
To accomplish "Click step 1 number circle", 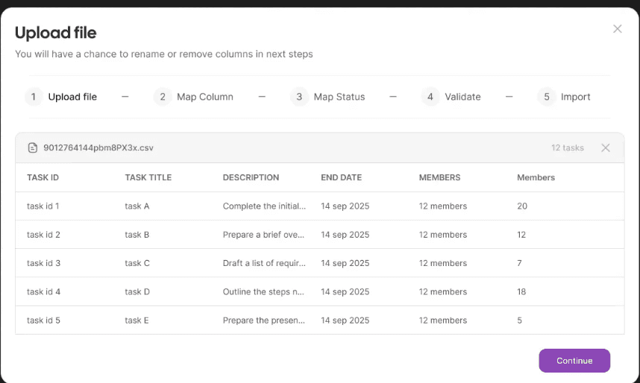I will pyautogui.click(x=34, y=97).
